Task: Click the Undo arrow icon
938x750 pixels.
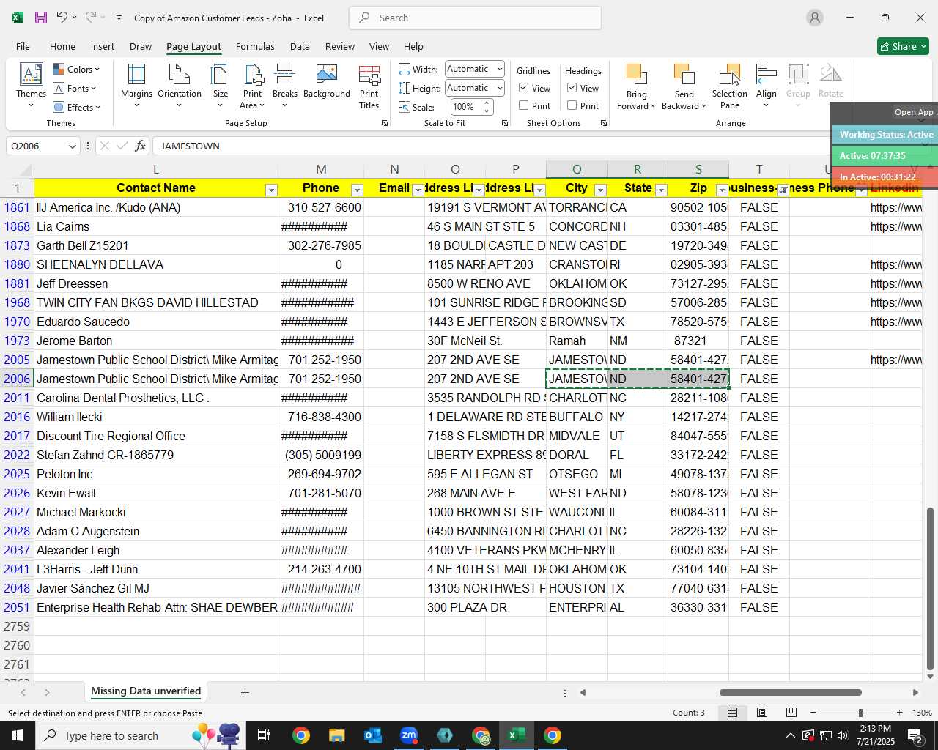Action: point(62,18)
